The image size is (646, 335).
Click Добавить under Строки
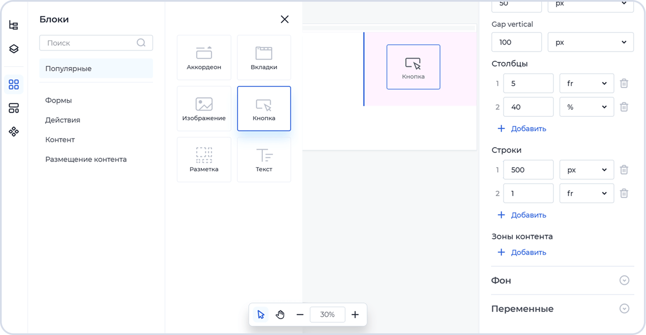point(522,215)
